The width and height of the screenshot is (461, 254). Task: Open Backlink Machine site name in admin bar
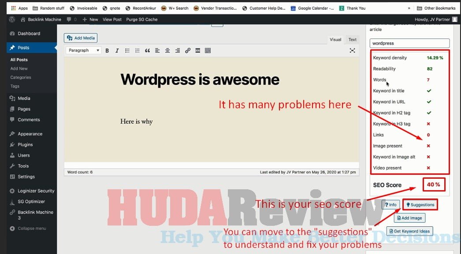click(x=41, y=19)
